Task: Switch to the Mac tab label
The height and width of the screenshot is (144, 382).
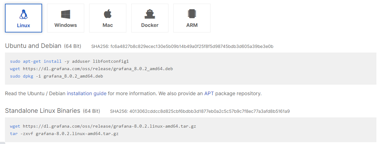Action: (x=108, y=25)
